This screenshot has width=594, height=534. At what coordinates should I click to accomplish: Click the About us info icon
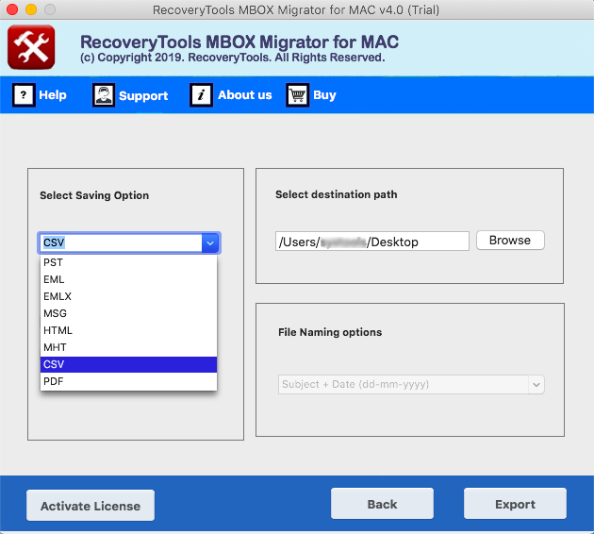(201, 94)
